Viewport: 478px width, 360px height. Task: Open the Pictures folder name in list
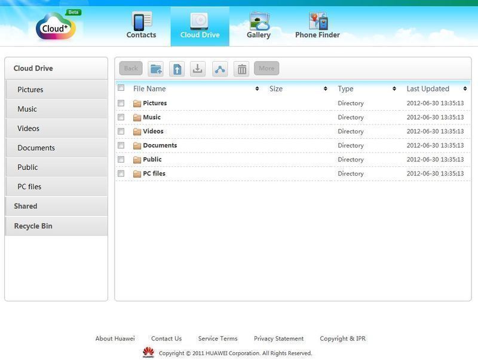click(155, 103)
